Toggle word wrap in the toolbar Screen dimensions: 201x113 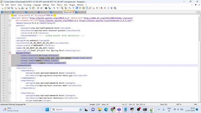click(70, 8)
